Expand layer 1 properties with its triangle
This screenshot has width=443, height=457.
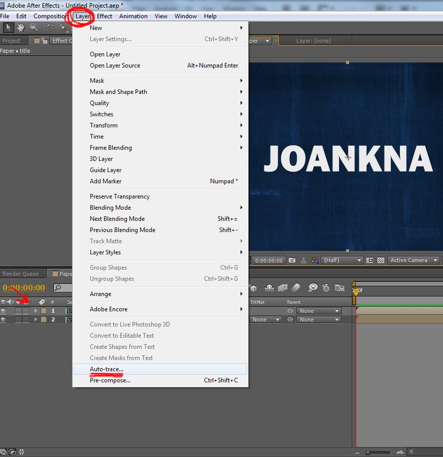[36, 311]
